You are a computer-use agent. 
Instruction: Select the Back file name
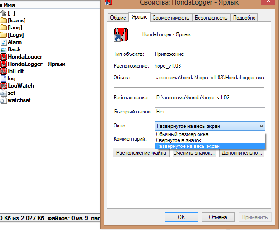point(15,49)
